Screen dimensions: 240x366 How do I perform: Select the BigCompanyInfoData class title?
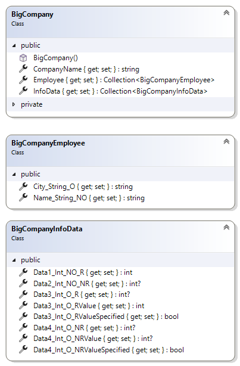(x=47, y=229)
